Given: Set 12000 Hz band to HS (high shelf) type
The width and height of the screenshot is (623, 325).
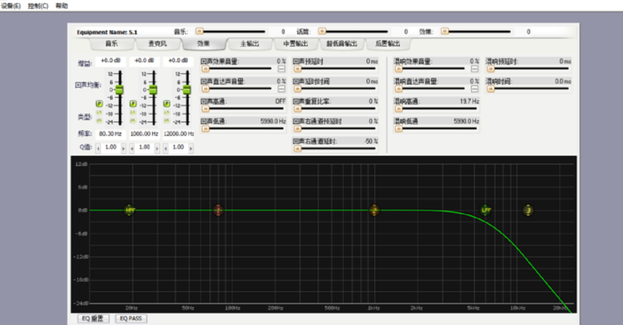Looking at the screenshot, I should point(167,120).
